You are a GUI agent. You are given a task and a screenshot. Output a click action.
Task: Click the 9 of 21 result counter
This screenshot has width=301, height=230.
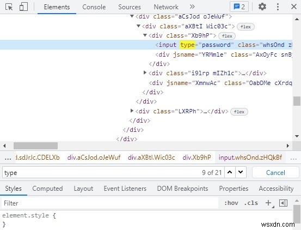pos(212,173)
